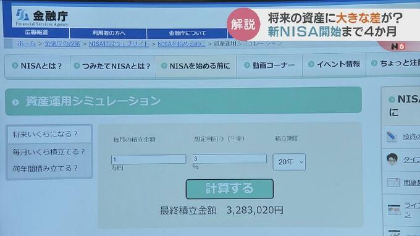Expand the 20年 積立期間 dropdown
Viewport: 420px width, 236px height.
coord(289,162)
